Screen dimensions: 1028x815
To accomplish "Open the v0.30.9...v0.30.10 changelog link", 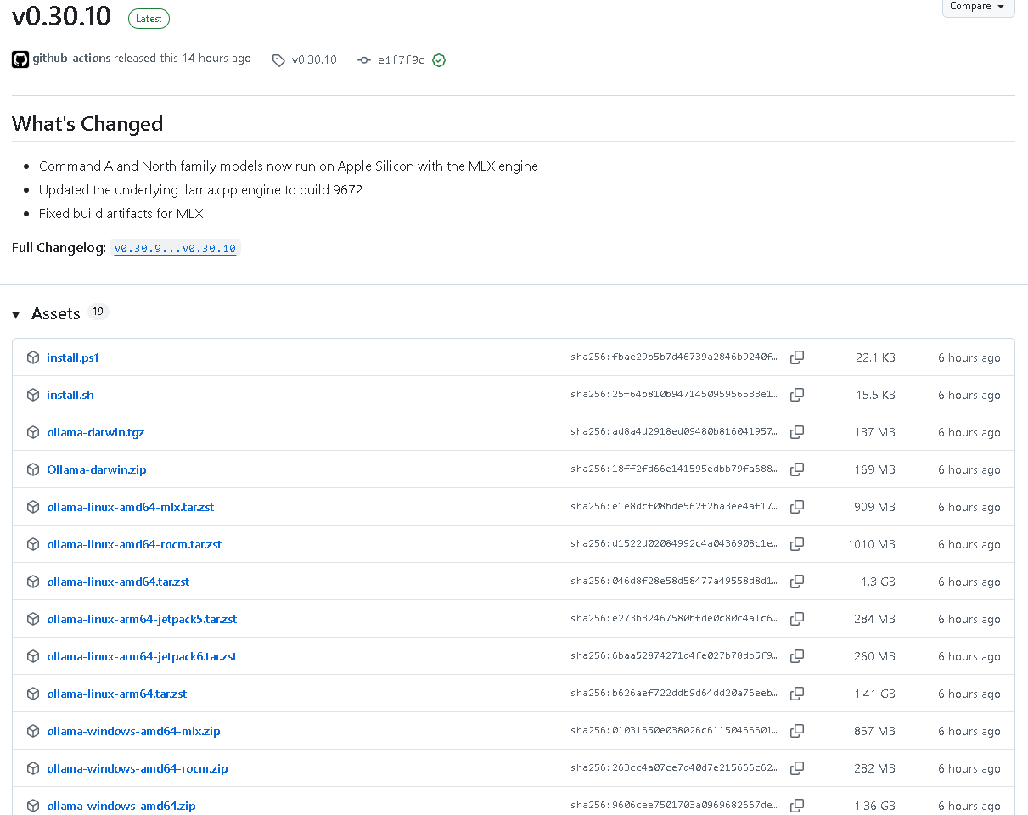I will 175,249.
